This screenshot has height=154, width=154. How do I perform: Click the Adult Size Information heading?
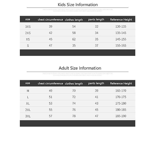point(80,68)
